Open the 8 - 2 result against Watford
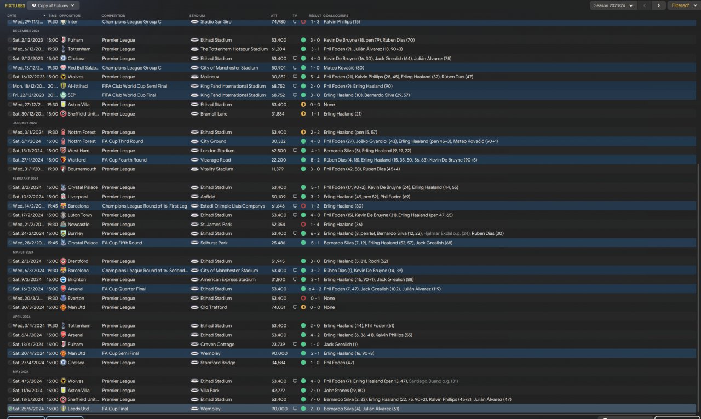Image resolution: width=701 pixels, height=419 pixels. pos(315,160)
